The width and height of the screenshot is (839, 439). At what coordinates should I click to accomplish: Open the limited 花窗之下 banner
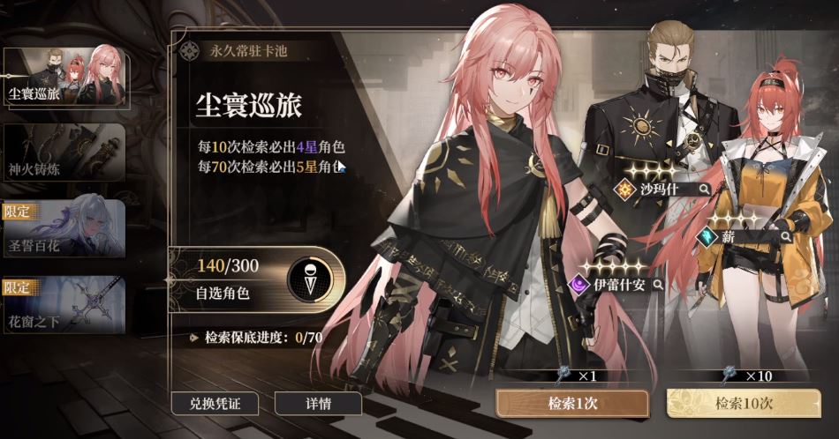click(64, 305)
